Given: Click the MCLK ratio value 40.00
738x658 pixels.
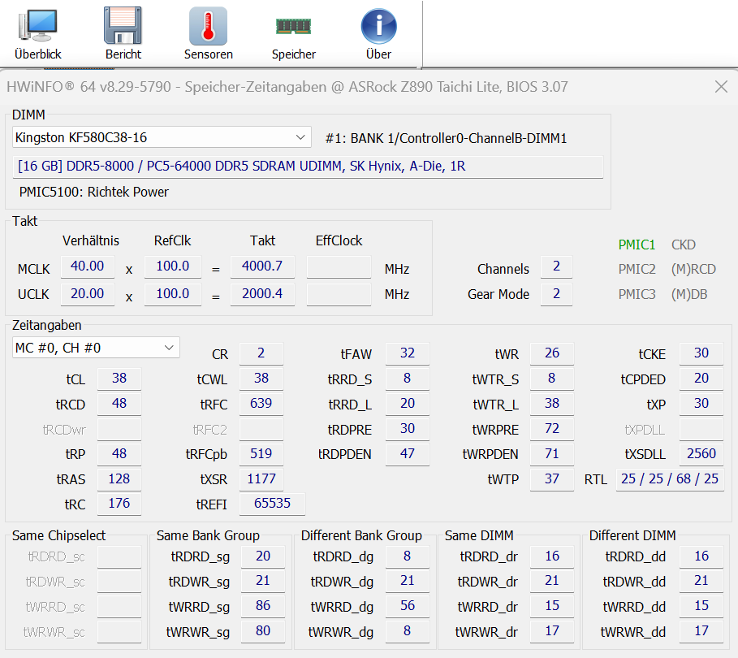Looking at the screenshot, I should [87, 266].
